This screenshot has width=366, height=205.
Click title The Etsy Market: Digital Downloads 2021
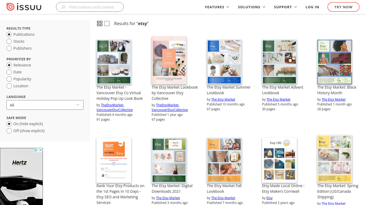[x=172, y=188]
